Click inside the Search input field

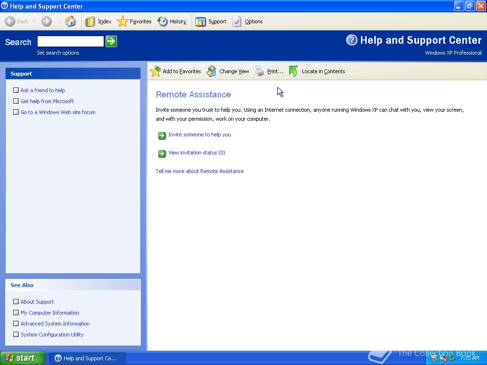70,41
